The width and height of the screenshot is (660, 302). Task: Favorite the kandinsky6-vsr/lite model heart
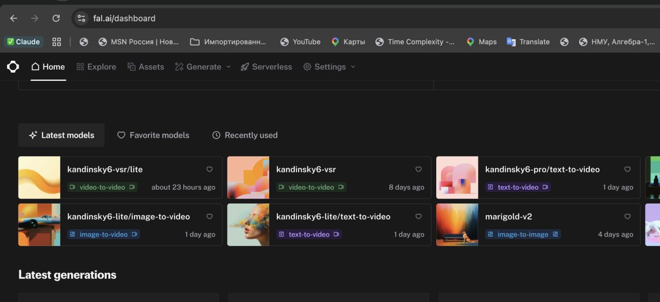[x=209, y=169]
